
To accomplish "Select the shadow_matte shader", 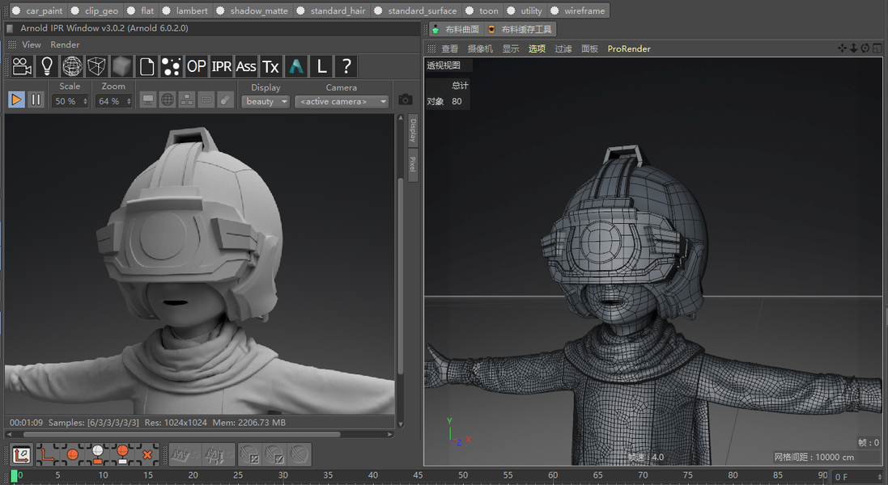I will (x=253, y=11).
